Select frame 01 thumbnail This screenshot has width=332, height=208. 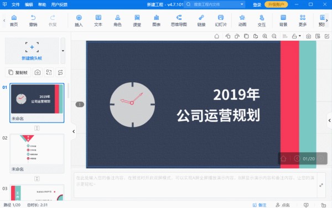tap(37, 103)
